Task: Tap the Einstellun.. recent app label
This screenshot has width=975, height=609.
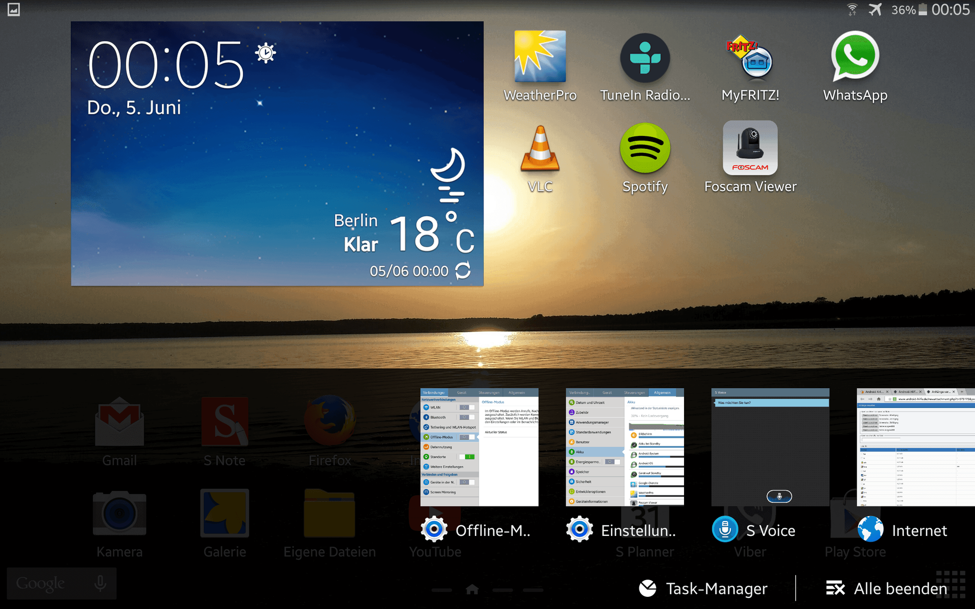Action: 639,530
